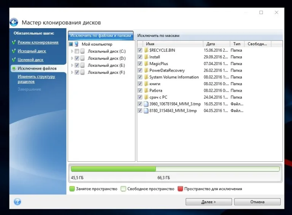Image resolution: width=292 pixels, height=215 pixels.
Task: Expand Локальный диск (E:) tree node
Action: pos(72,65)
